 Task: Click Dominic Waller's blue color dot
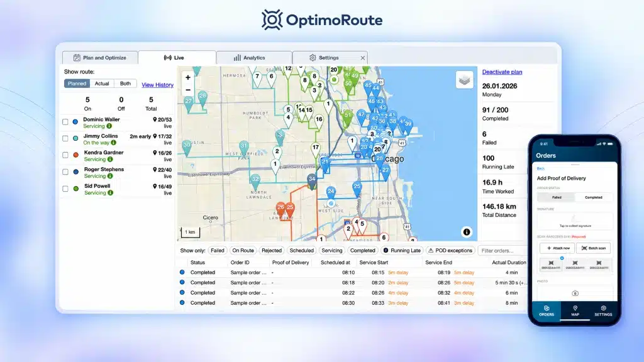pyautogui.click(x=75, y=122)
